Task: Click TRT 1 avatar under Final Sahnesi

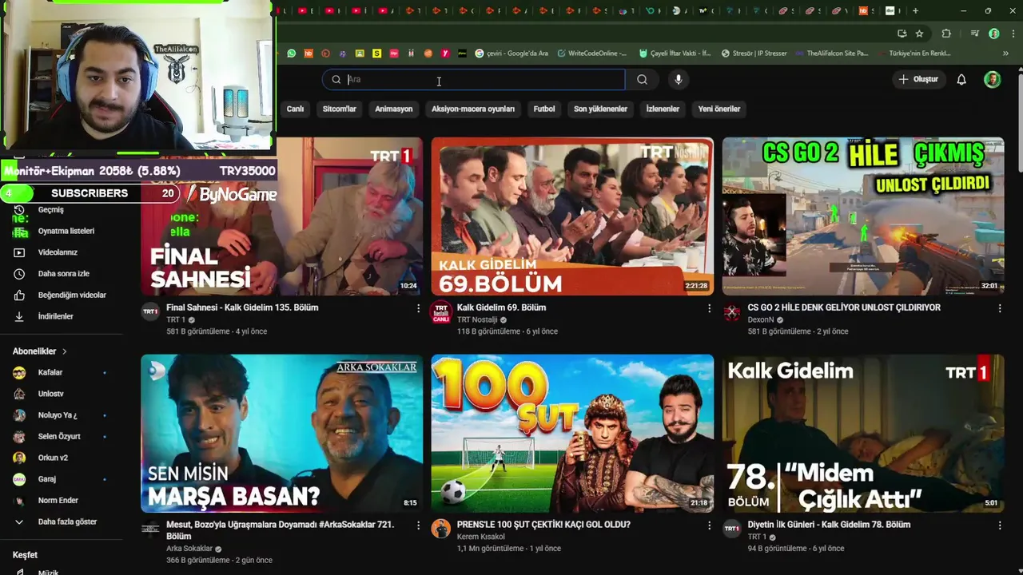Action: pos(150,312)
